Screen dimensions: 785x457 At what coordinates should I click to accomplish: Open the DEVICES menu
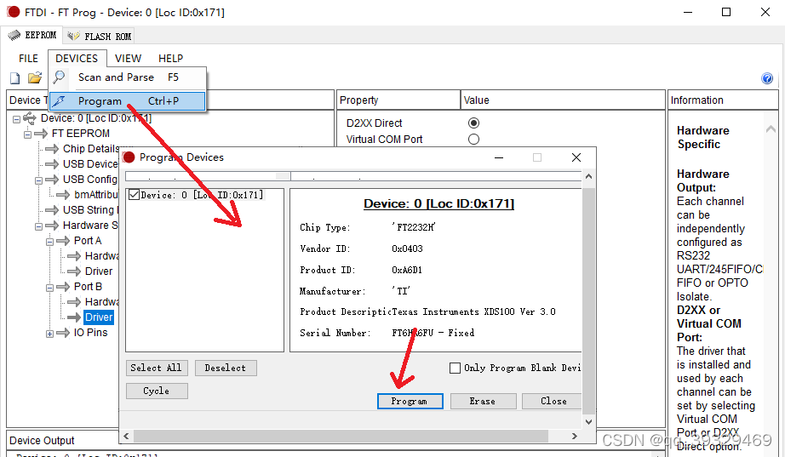click(x=77, y=58)
